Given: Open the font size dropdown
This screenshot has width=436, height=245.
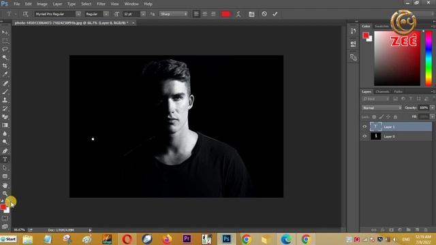Looking at the screenshot, I should [143, 14].
